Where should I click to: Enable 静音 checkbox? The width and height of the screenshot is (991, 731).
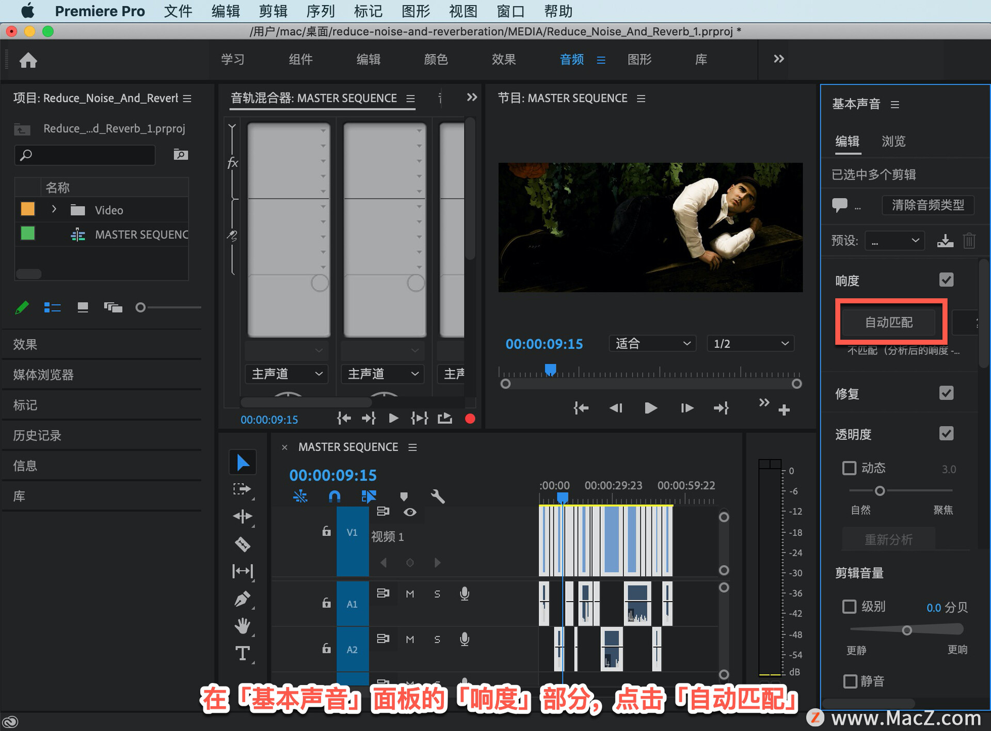(850, 681)
